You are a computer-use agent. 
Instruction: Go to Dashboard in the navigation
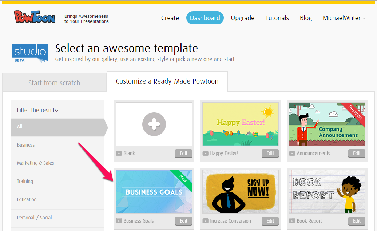pos(205,18)
